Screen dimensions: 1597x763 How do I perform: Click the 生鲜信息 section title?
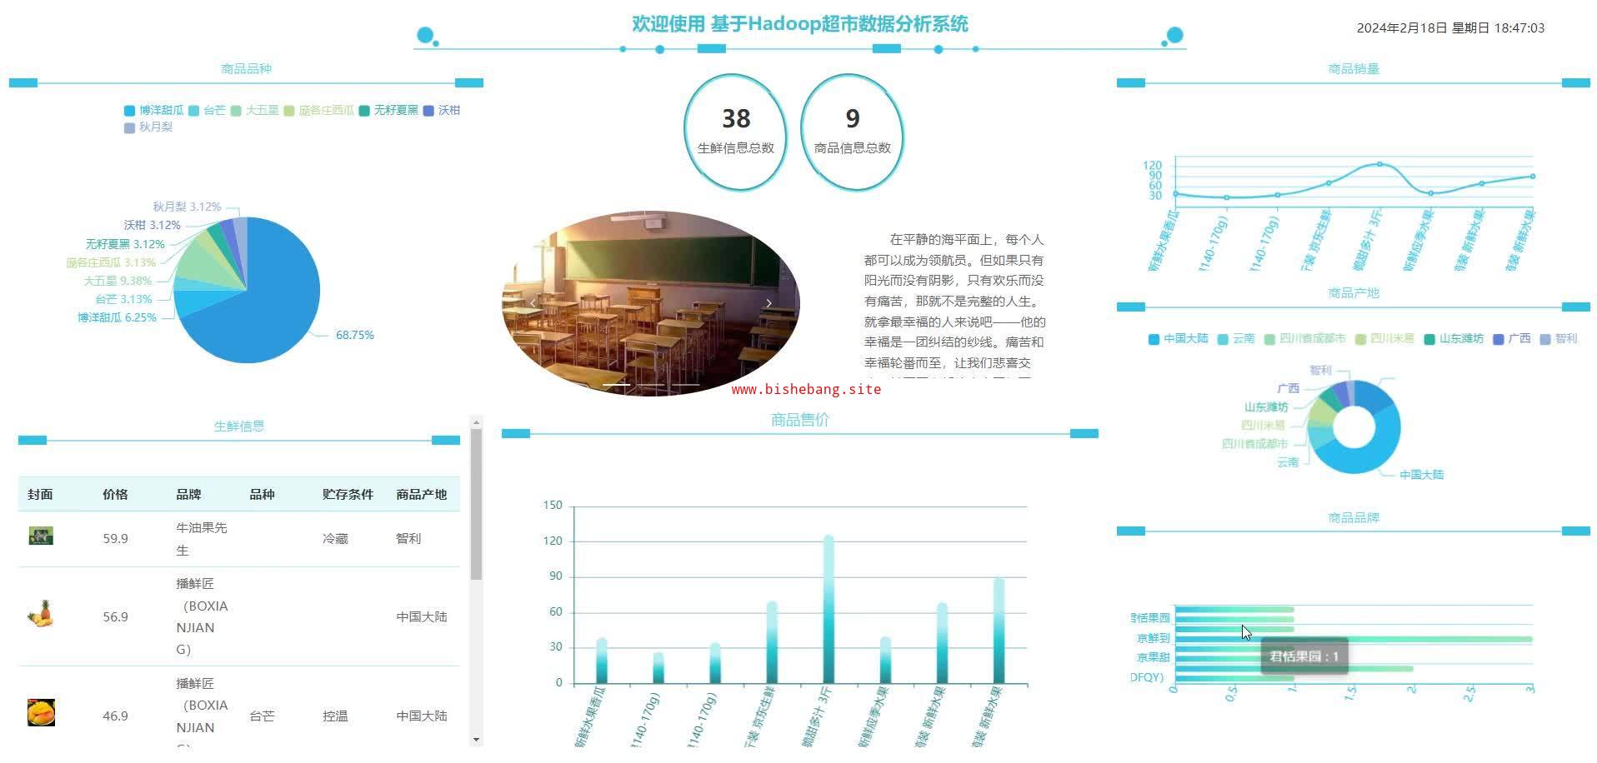coord(239,426)
